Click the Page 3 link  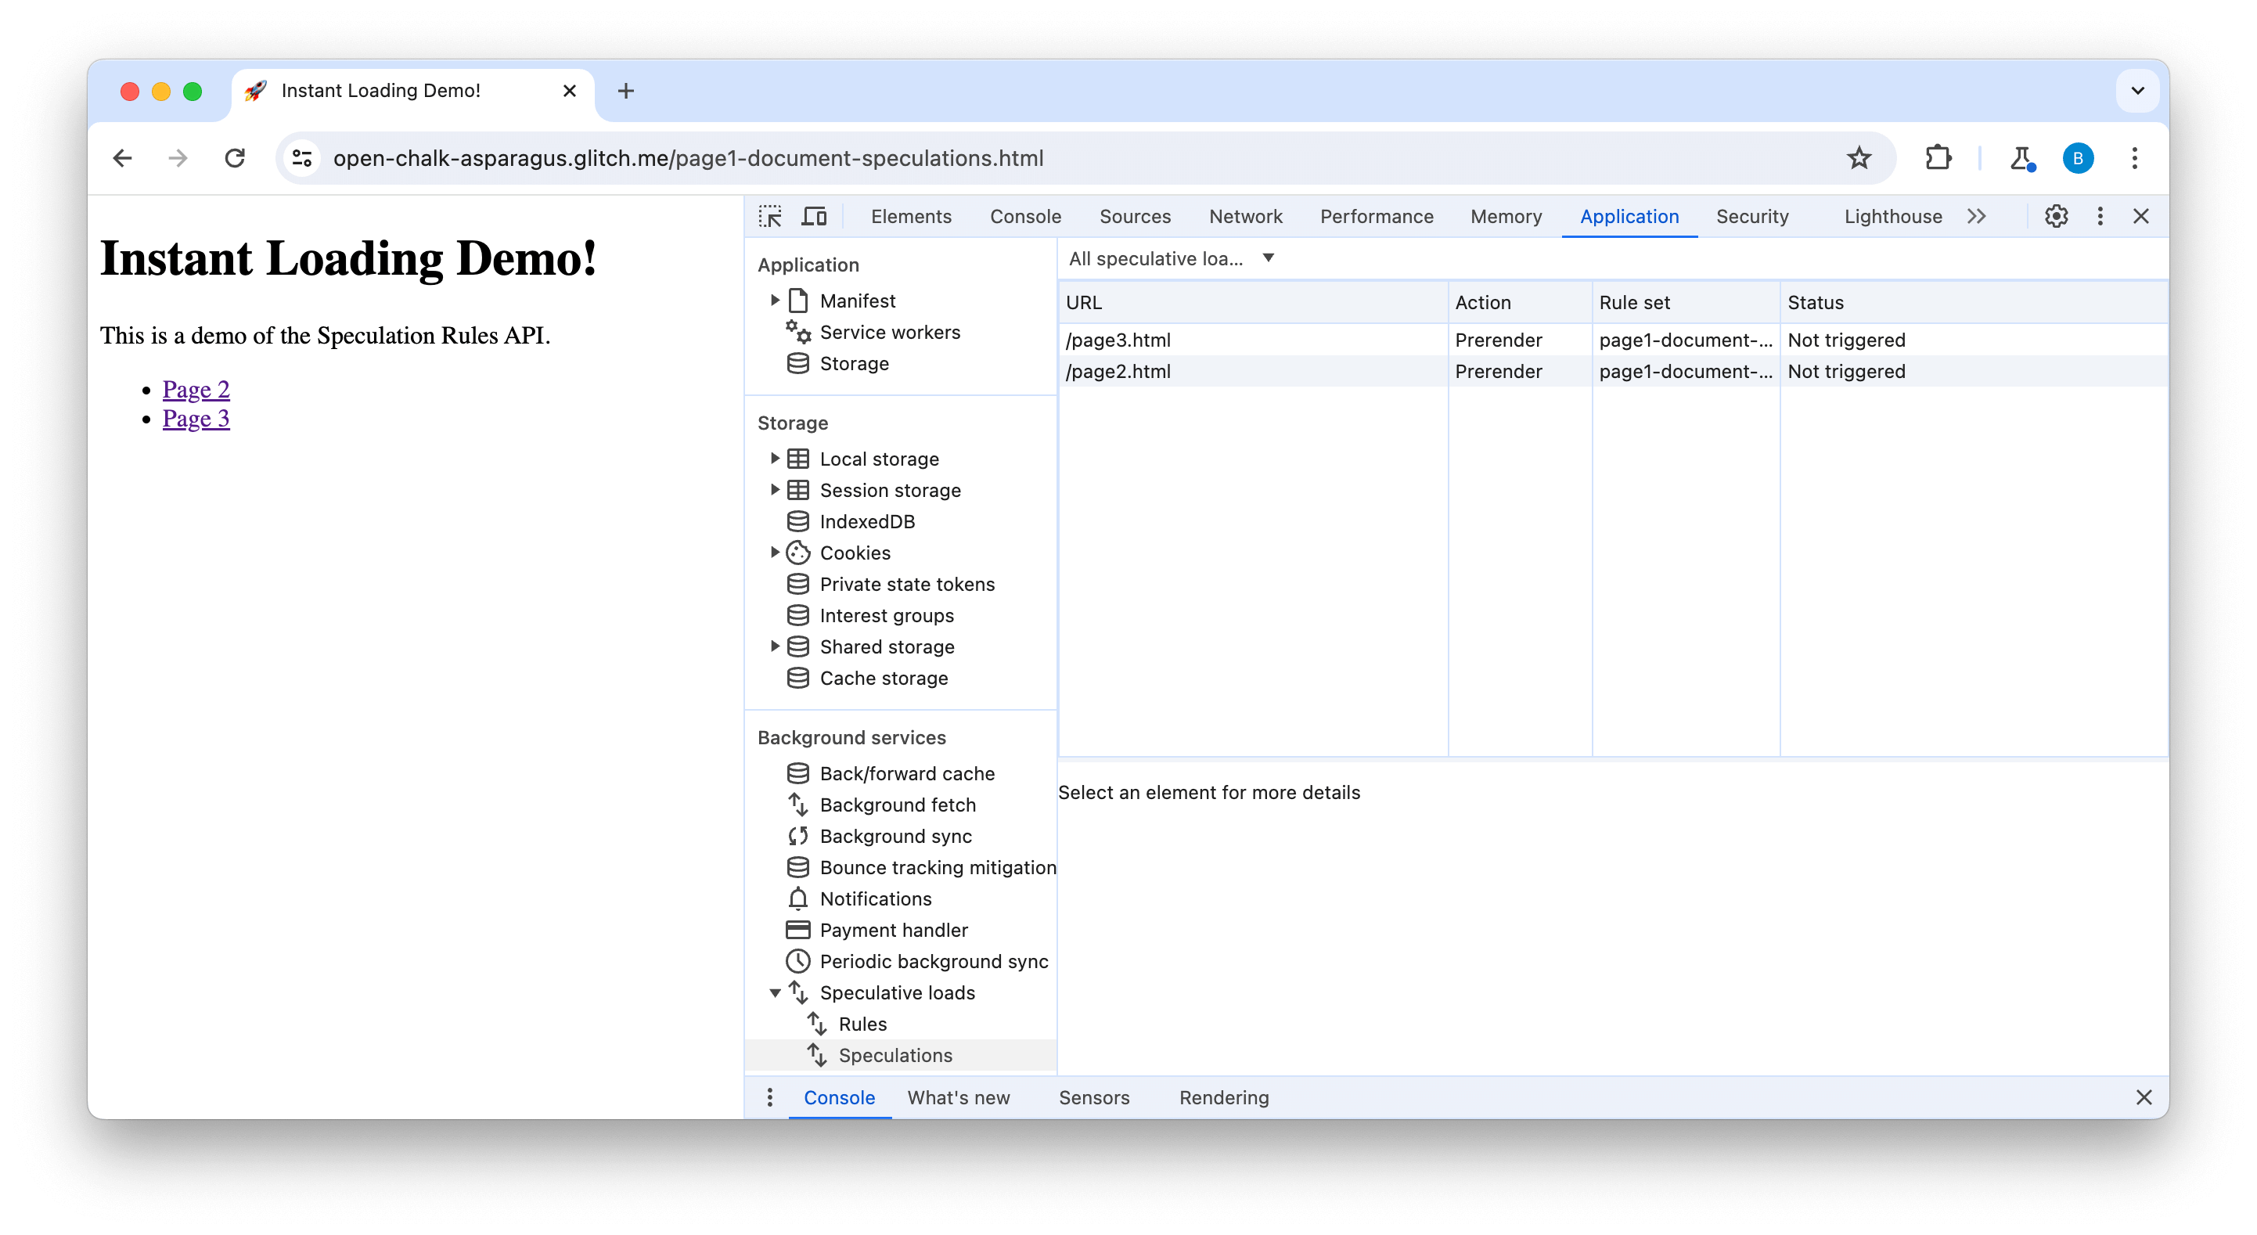[196, 418]
